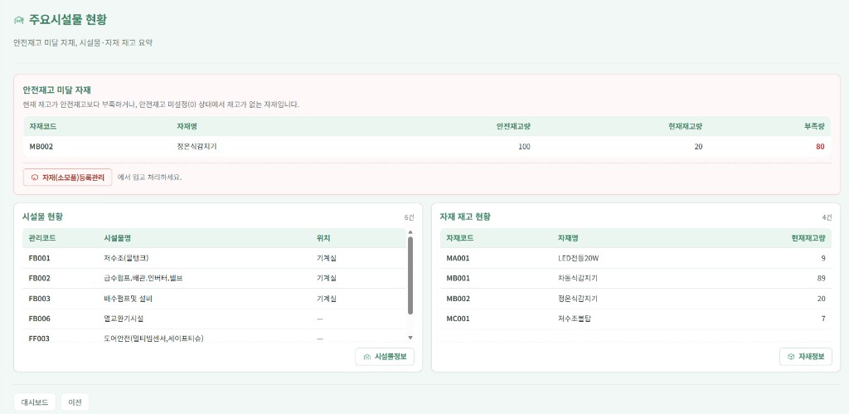This screenshot has height=414, width=849.
Task: Click 차동식감지기 material name
Action: (x=578, y=278)
